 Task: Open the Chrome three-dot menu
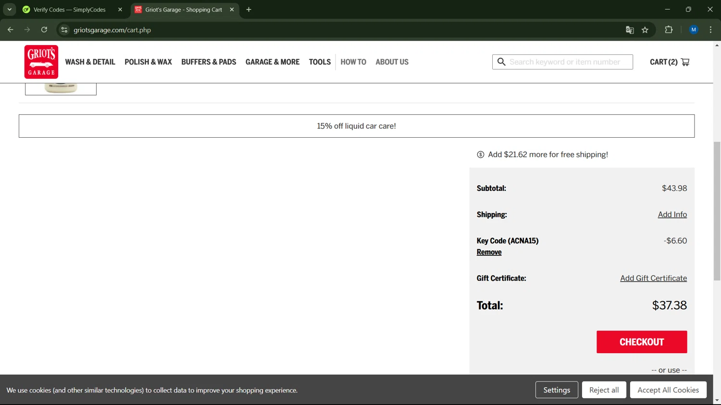[711, 30]
